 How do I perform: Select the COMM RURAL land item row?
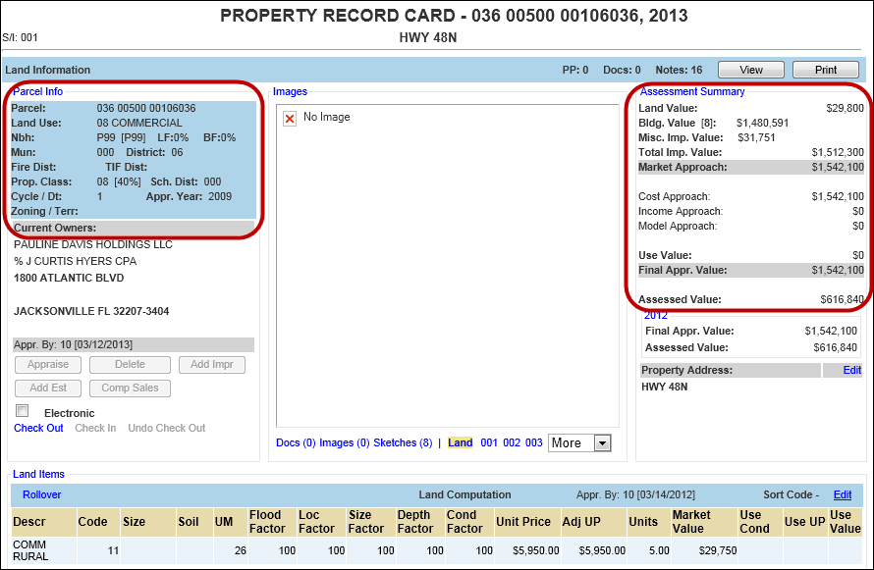(x=436, y=550)
